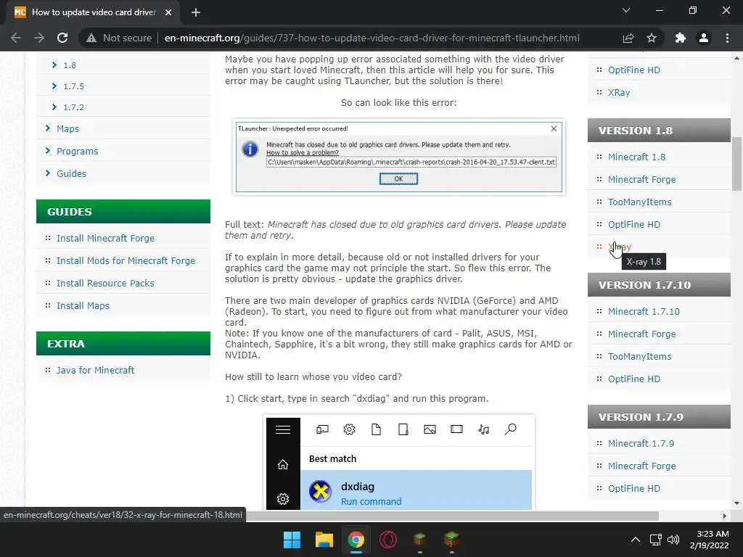Open File Explorer from the taskbar
Viewport: 743px width, 557px height.
324,540
